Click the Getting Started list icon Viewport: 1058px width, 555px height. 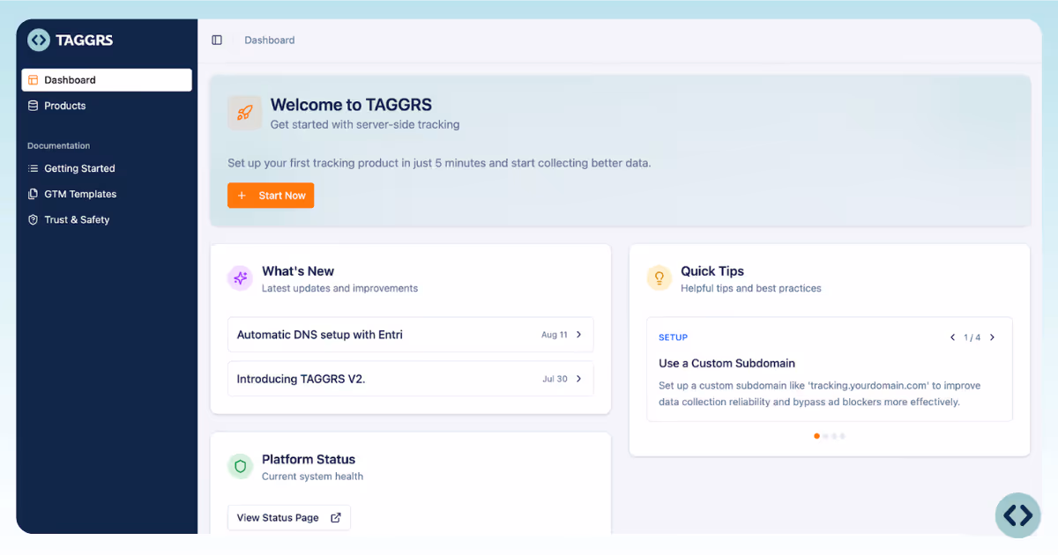coord(33,168)
